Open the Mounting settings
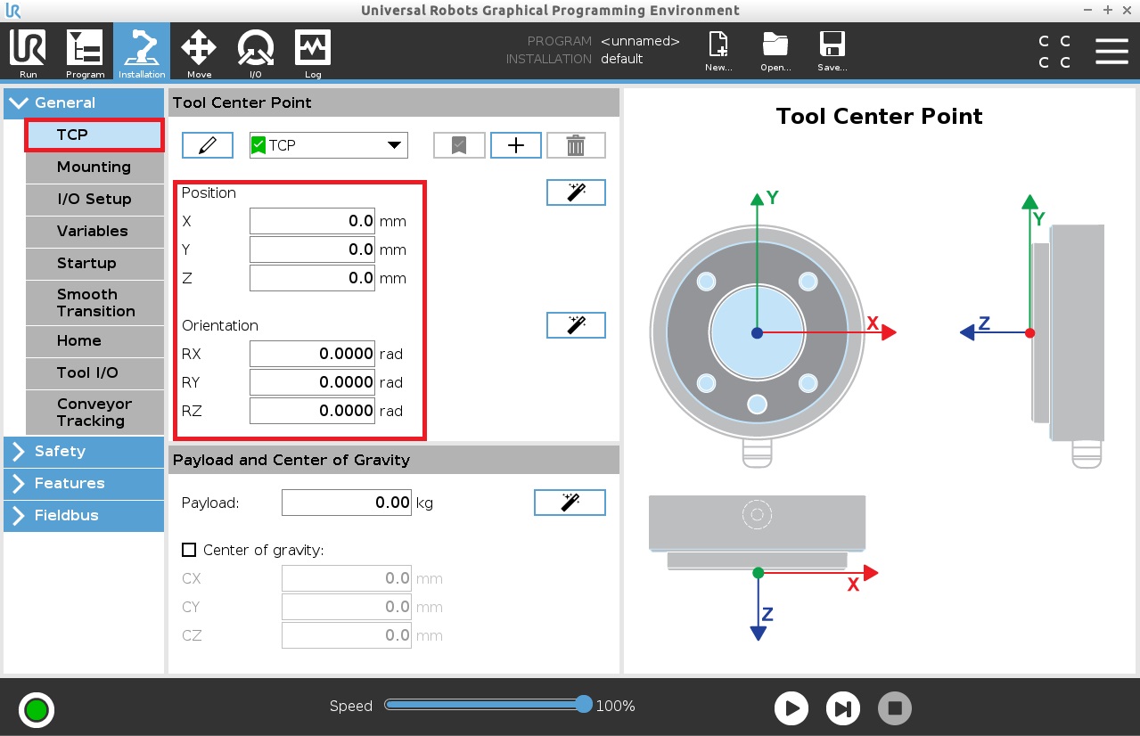Screen dimensions: 1140x736 point(94,167)
